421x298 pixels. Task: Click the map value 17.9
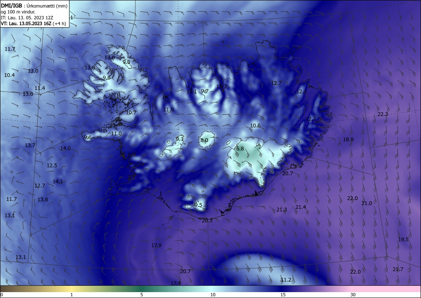[x=156, y=245]
